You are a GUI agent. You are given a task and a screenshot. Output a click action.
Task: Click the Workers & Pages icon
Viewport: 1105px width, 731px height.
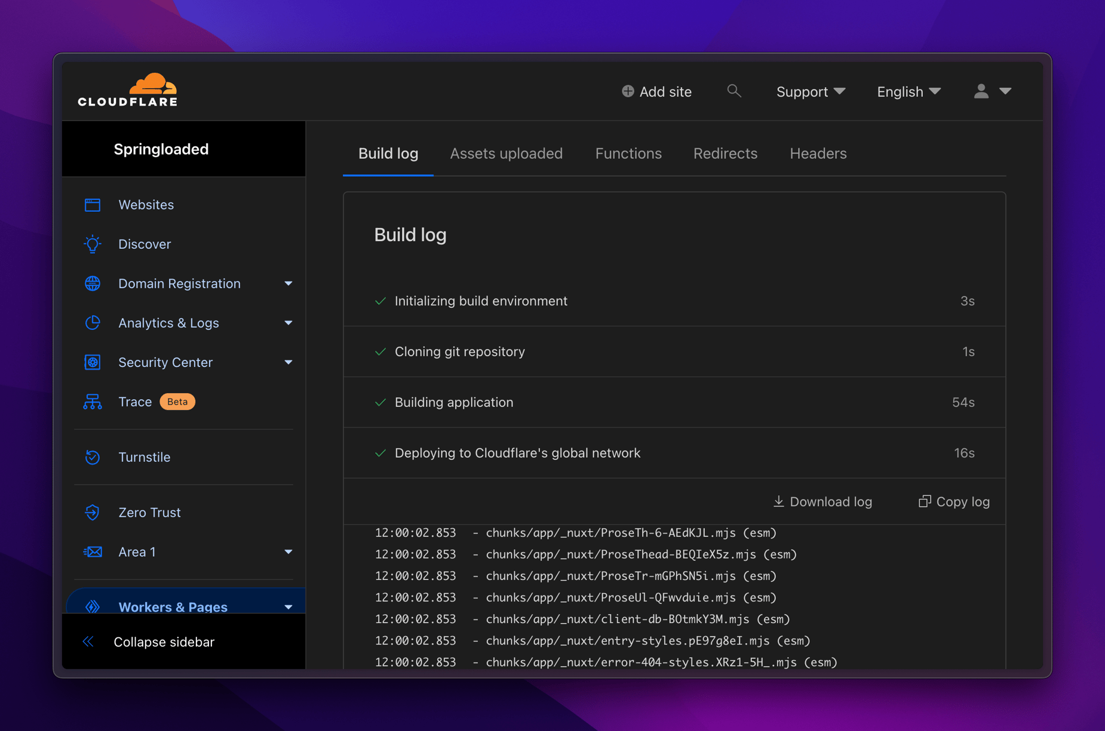93,607
